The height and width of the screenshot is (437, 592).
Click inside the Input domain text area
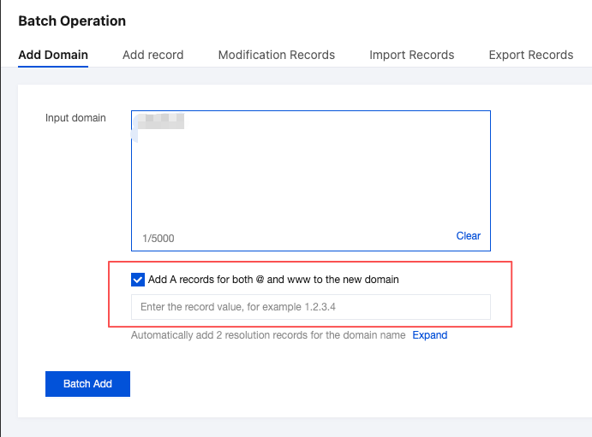coord(310,180)
